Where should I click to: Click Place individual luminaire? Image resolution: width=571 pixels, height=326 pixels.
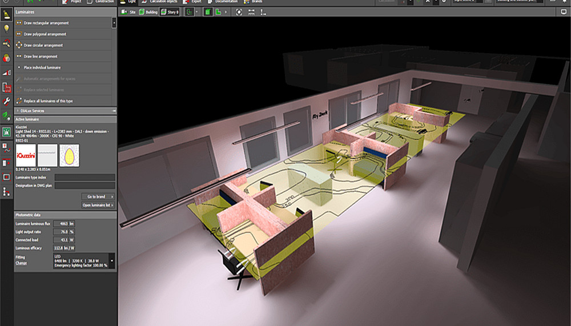[63, 67]
